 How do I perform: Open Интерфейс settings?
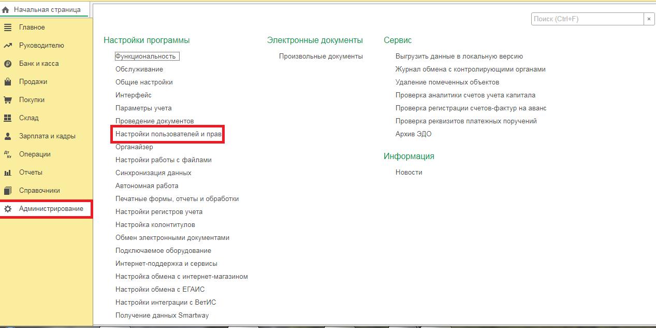click(x=134, y=95)
